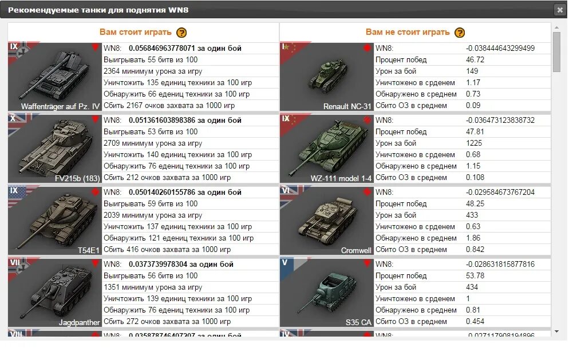Click red class marker on Jagdpanther card
The image size is (577, 360).
click(x=95, y=263)
